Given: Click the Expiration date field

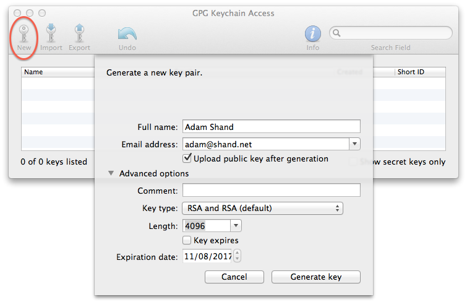Looking at the screenshot, I should (207, 256).
